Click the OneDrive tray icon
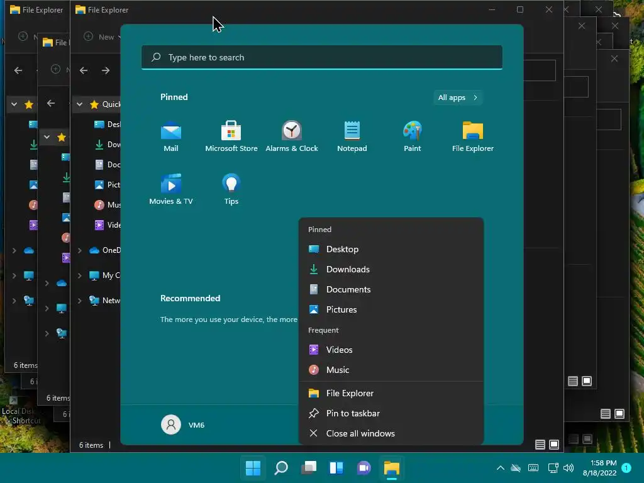Viewport: 644px width, 483px height. coord(516,468)
